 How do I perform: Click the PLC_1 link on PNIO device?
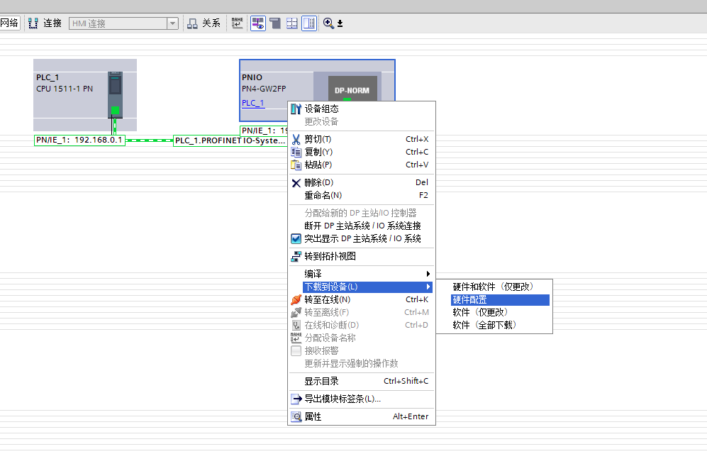pos(253,103)
